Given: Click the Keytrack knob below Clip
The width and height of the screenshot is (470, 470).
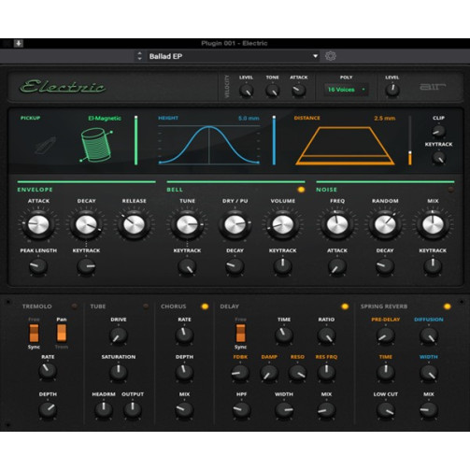Looking at the screenshot, I should coord(438,158).
